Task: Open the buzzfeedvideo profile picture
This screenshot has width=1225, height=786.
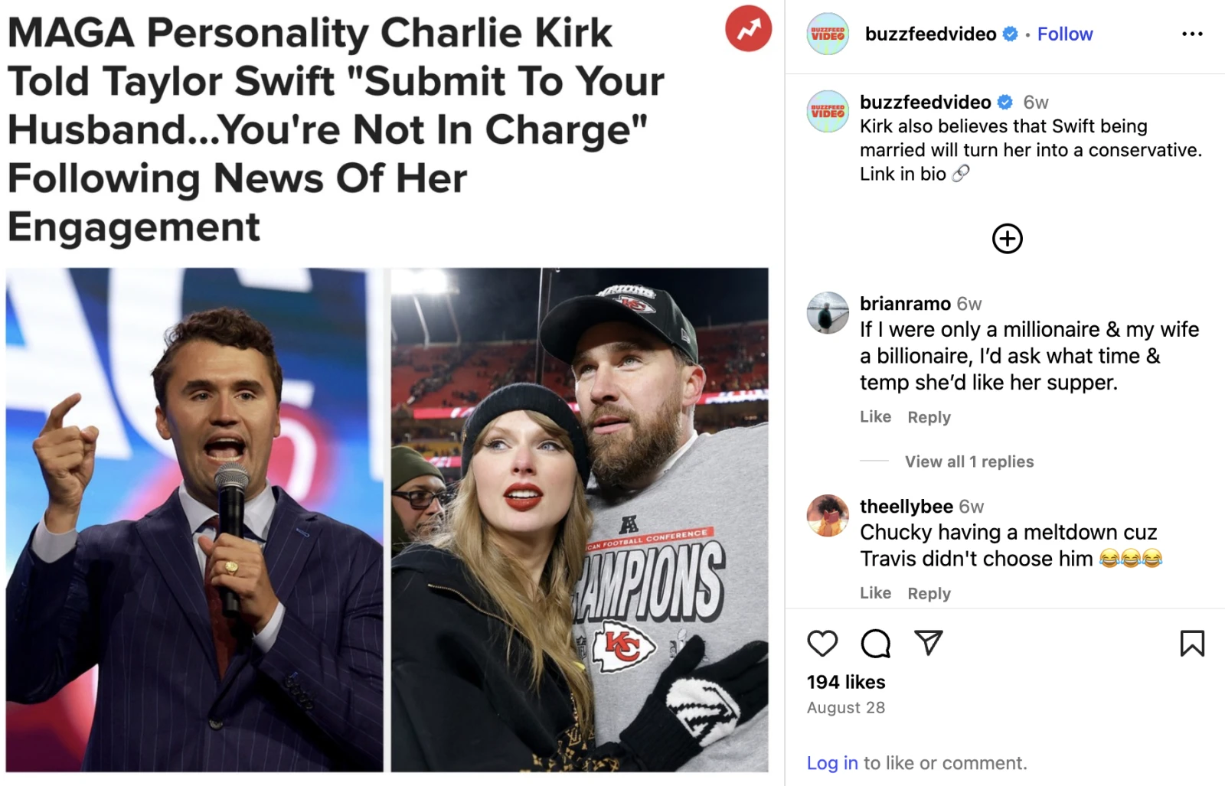Action: [x=828, y=34]
